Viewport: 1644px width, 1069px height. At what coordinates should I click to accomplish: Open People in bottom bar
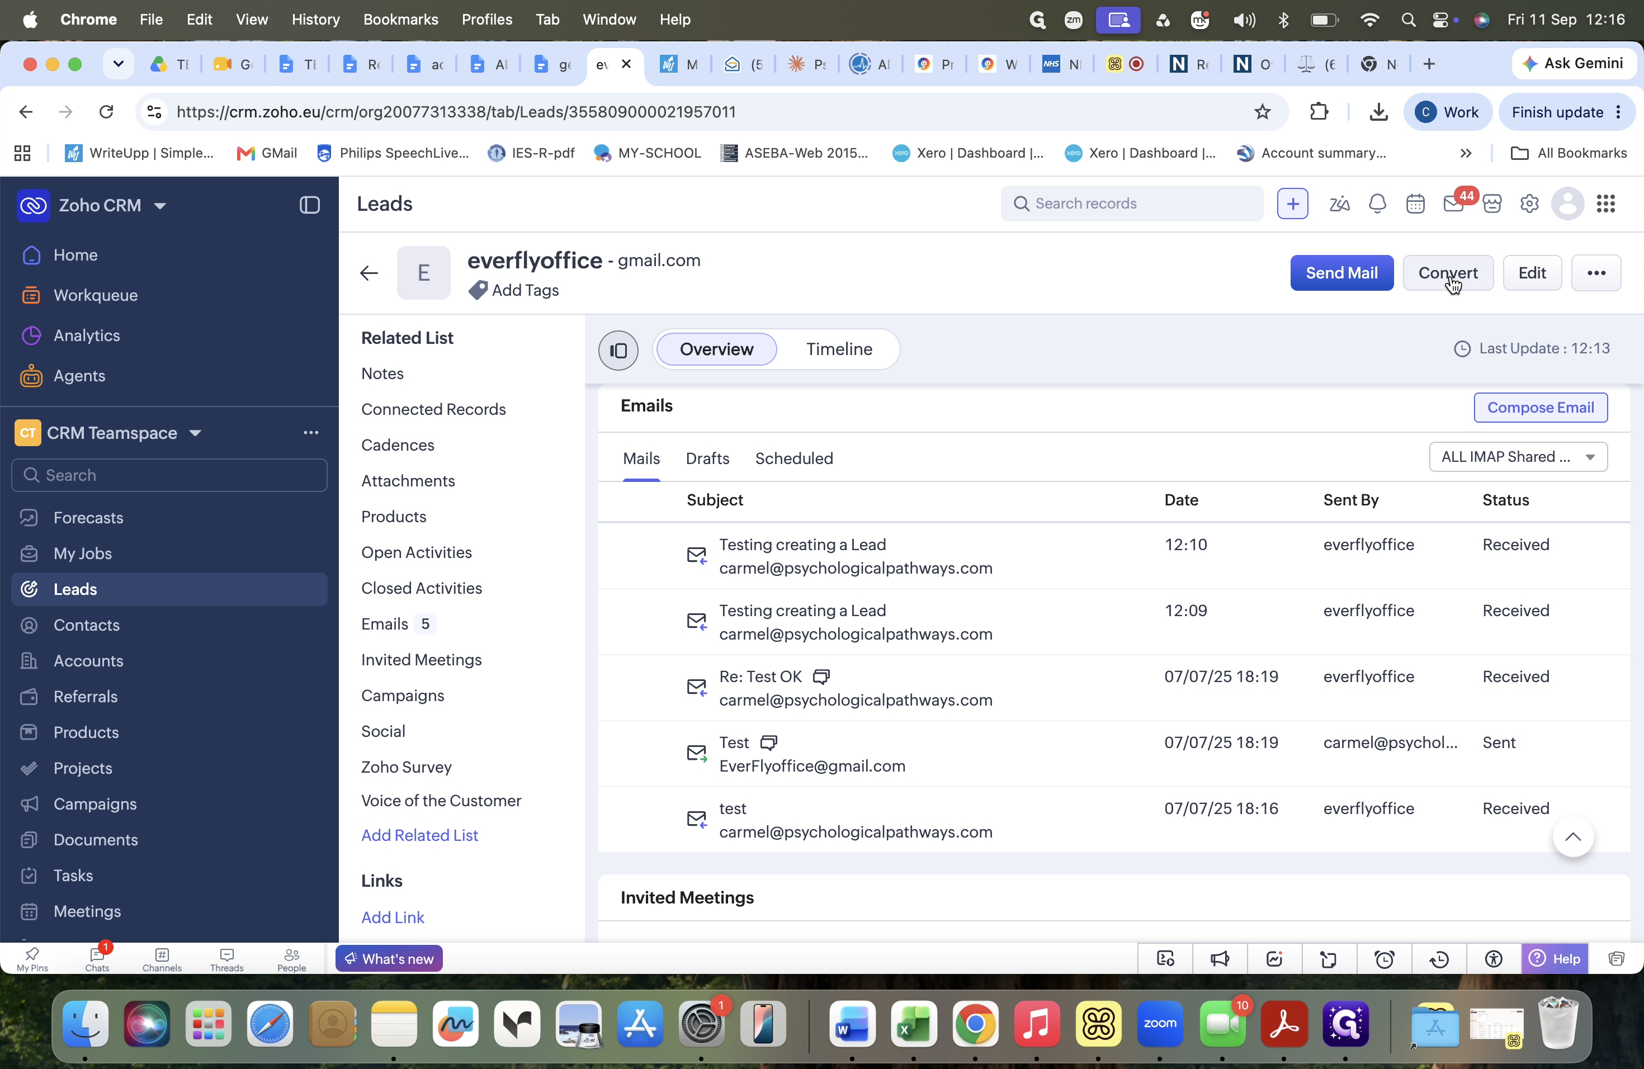(291, 959)
